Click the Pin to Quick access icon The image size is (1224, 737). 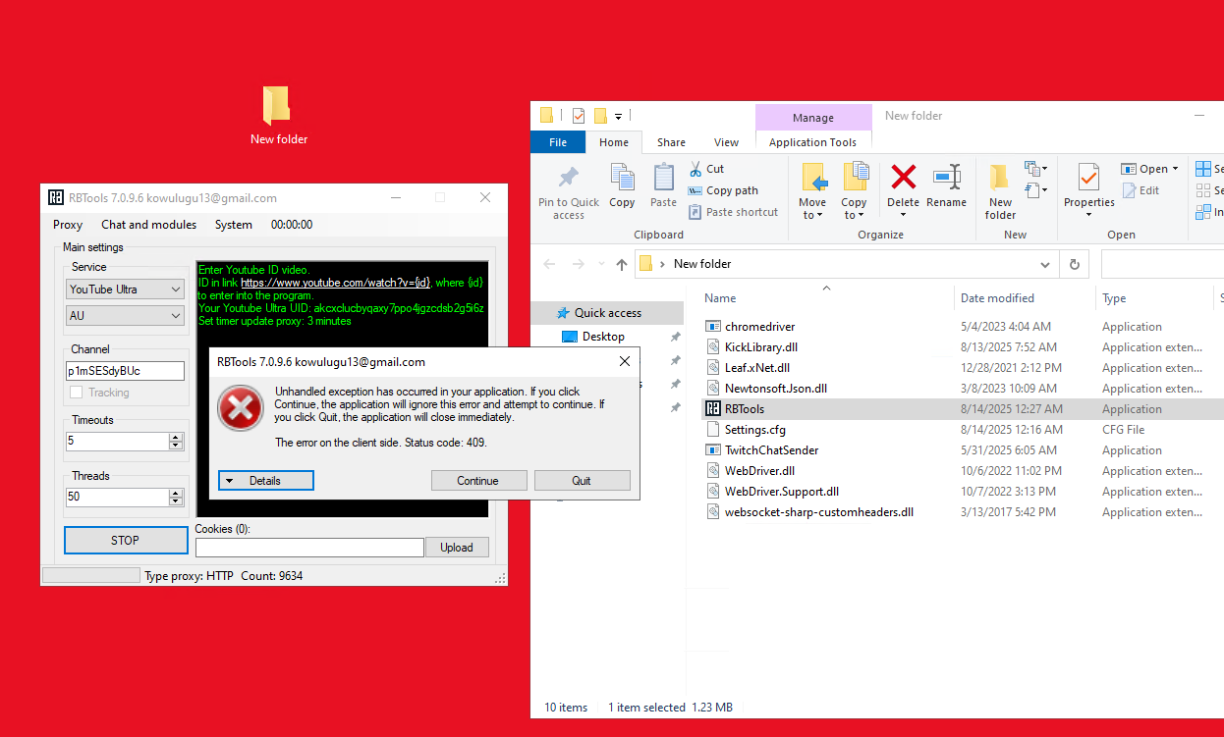[x=568, y=179]
